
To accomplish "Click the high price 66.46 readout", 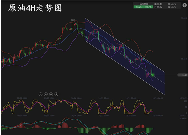I will pos(158,4).
